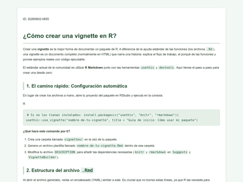Click the paragraph starting Al abrir el archivo generado
The height and width of the screenshot is (182, 243).
click(116, 180)
